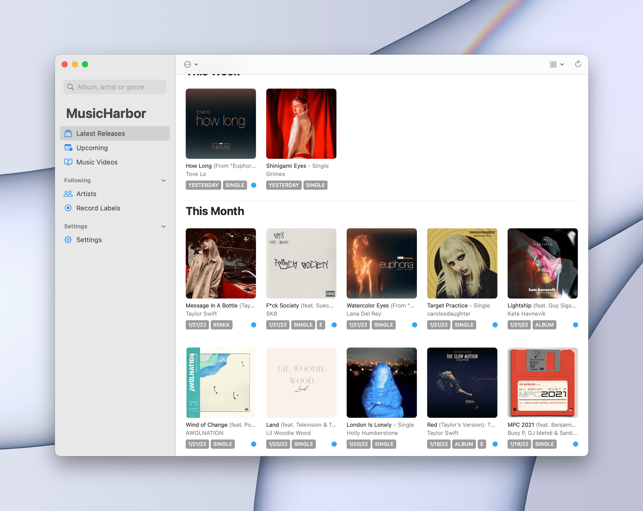Image resolution: width=643 pixels, height=511 pixels.
Task: Select Latest Releases in sidebar
Action: 115,133
